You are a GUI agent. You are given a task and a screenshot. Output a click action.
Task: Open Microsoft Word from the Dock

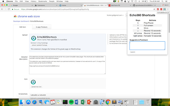(x=77, y=102)
